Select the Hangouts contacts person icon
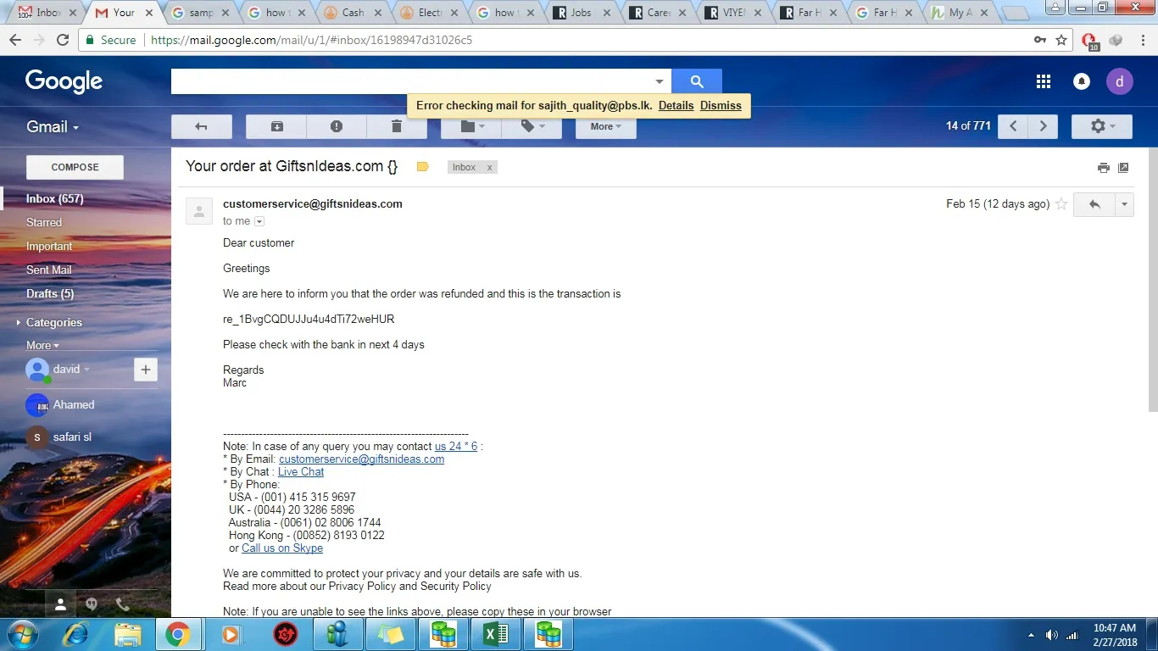1158x651 pixels. coord(60,604)
